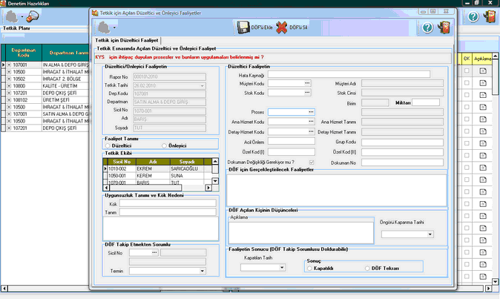Click exit door icon in Denetim Hazırlıkları window
500x299 pixels.
pyautogui.click(x=490, y=16)
